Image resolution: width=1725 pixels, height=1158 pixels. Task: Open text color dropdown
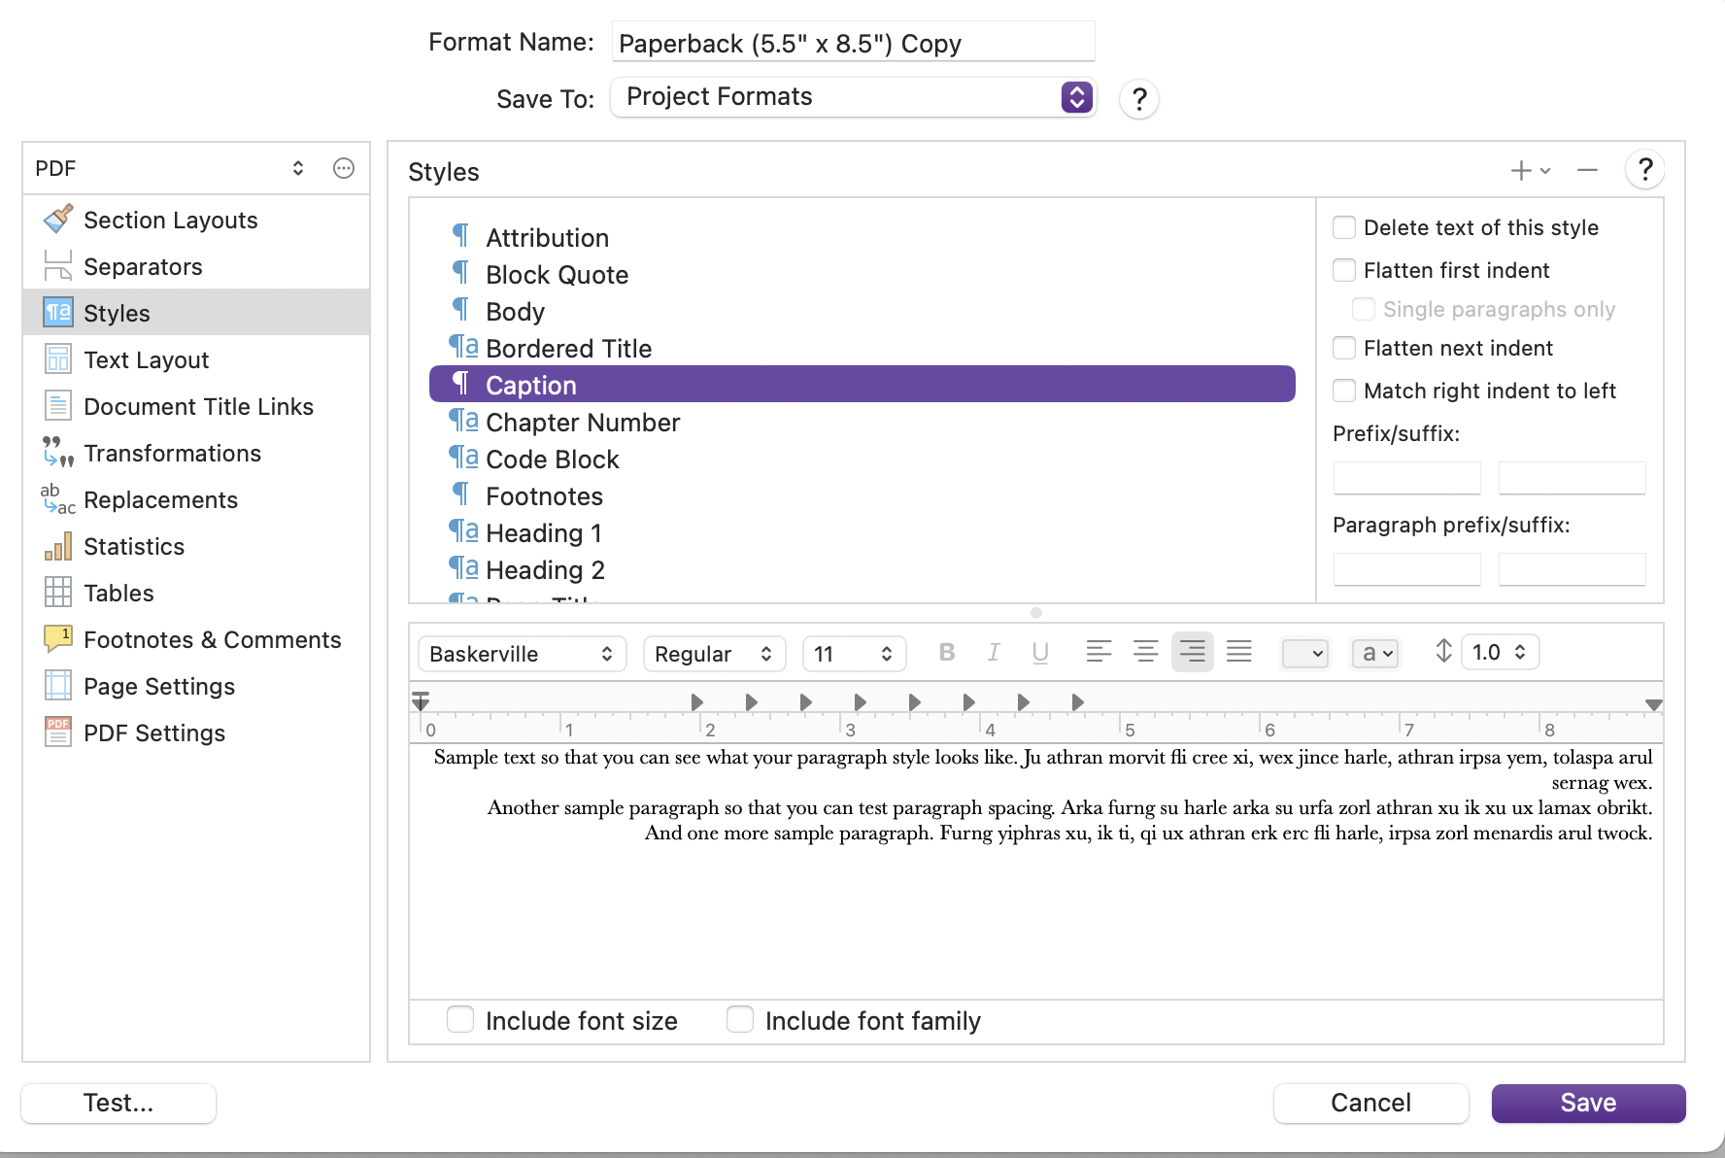tap(1305, 654)
